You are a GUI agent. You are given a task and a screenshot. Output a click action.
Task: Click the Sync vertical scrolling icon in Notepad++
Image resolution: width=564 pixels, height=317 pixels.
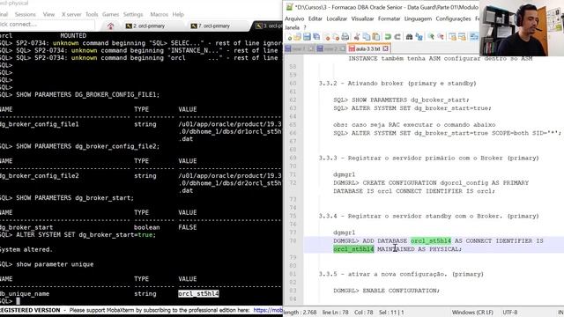click(452, 37)
